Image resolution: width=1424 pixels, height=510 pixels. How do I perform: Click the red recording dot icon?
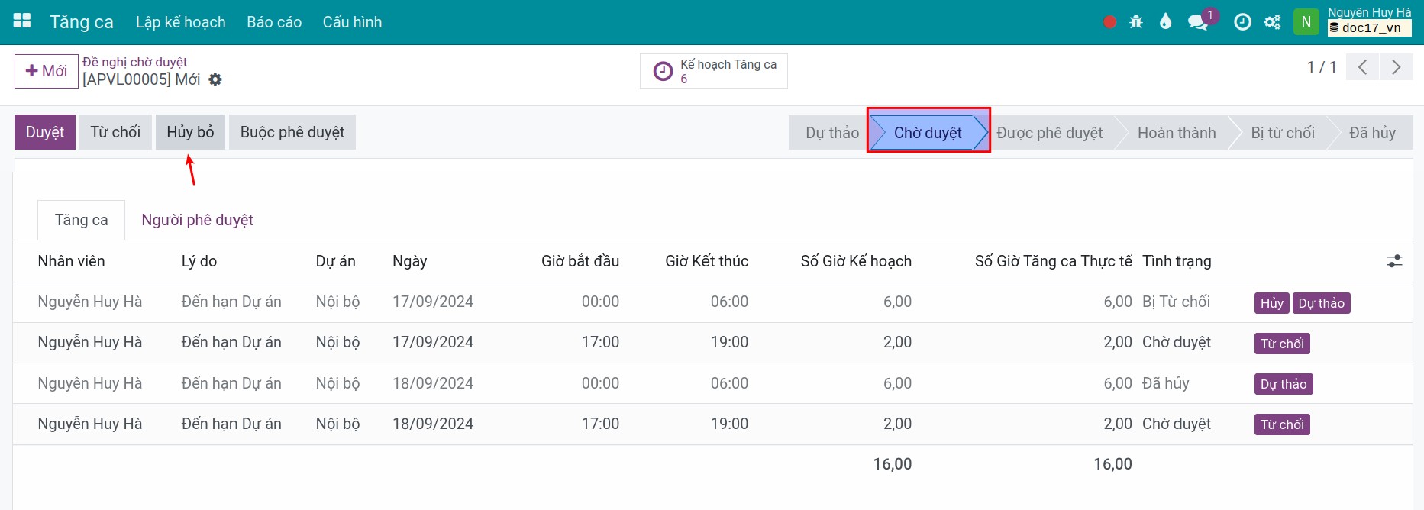(1110, 22)
